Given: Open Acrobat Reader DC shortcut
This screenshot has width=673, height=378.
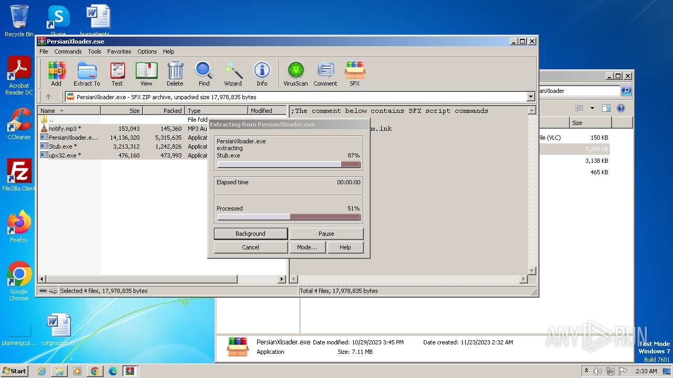Looking at the screenshot, I should click(x=19, y=76).
